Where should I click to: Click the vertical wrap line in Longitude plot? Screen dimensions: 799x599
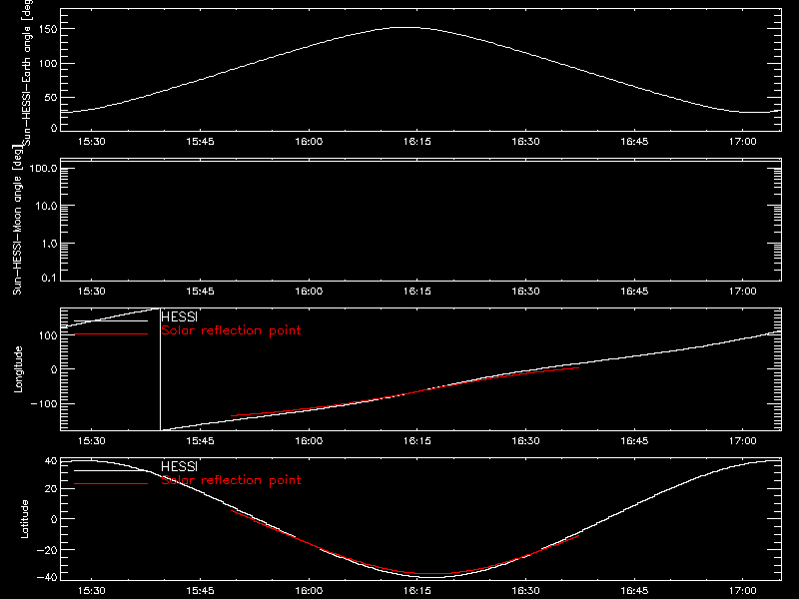pyautogui.click(x=160, y=369)
